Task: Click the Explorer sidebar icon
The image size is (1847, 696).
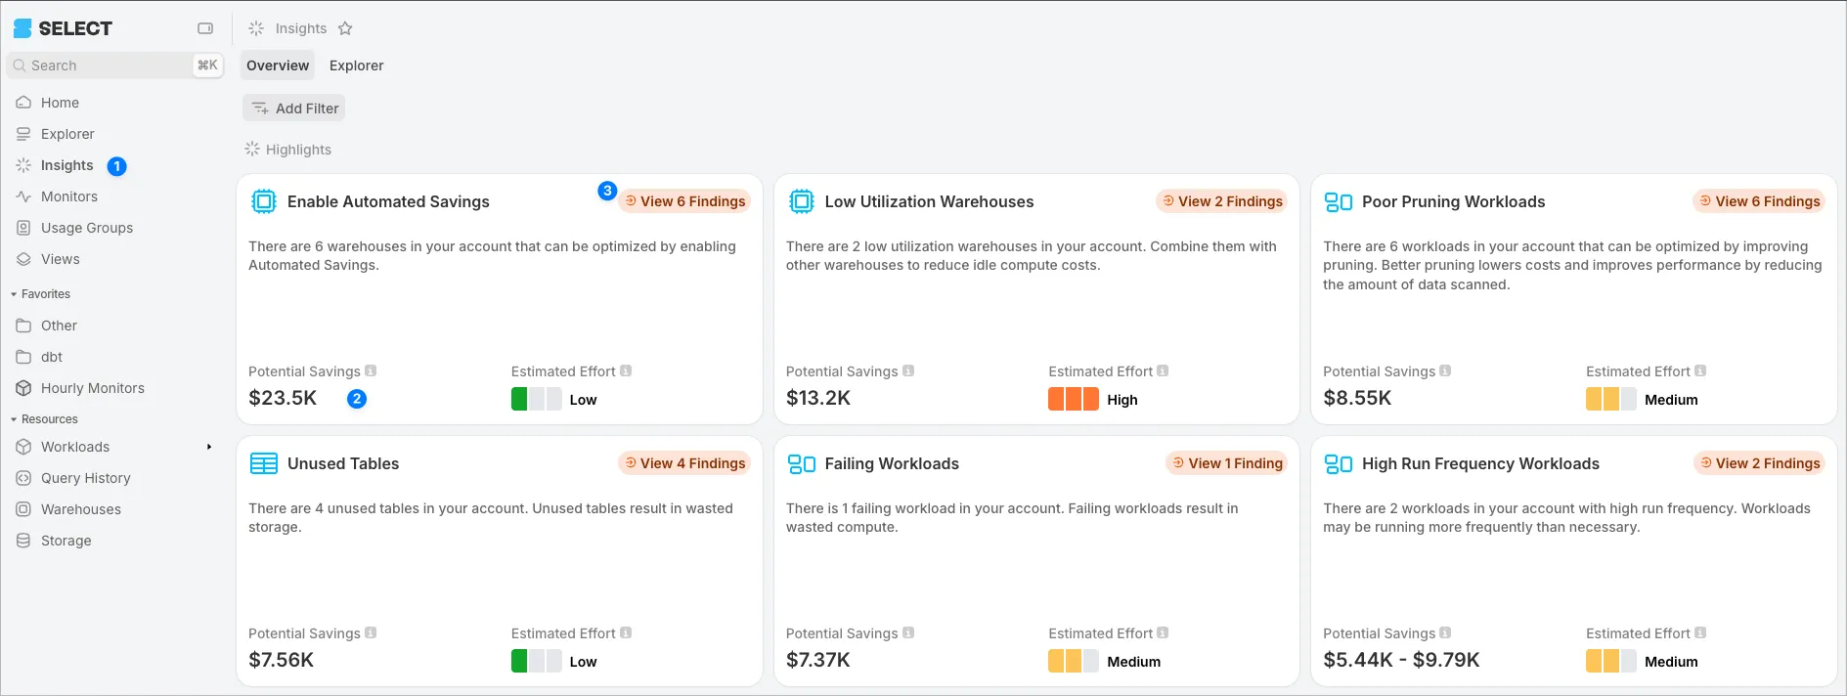Action: coord(23,134)
